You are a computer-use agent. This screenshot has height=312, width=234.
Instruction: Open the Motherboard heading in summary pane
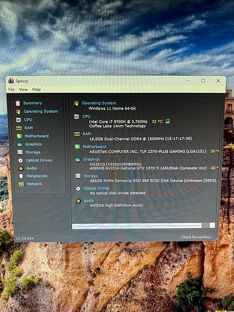point(94,147)
